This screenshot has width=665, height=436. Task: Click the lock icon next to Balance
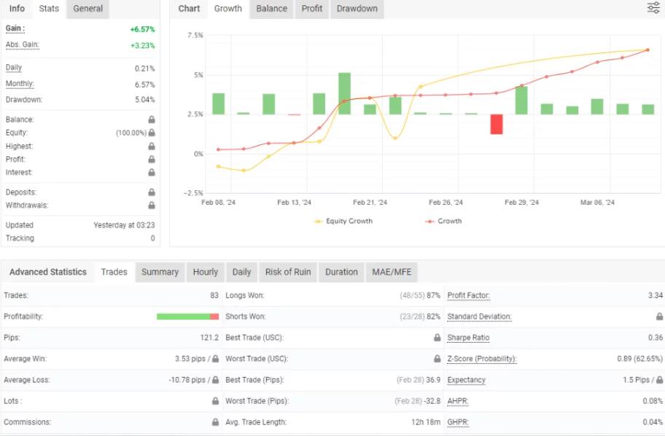[x=152, y=120]
